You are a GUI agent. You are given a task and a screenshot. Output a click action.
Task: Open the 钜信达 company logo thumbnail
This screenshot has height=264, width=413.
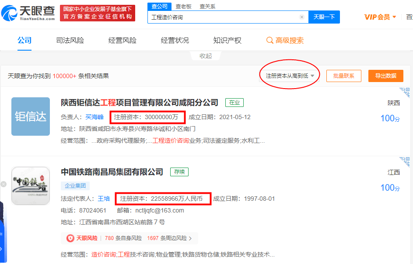[31, 117]
